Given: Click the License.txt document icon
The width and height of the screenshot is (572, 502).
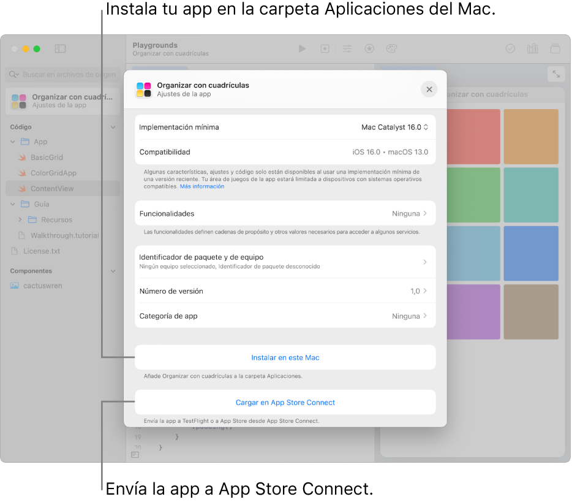Looking at the screenshot, I should pyautogui.click(x=15, y=251).
